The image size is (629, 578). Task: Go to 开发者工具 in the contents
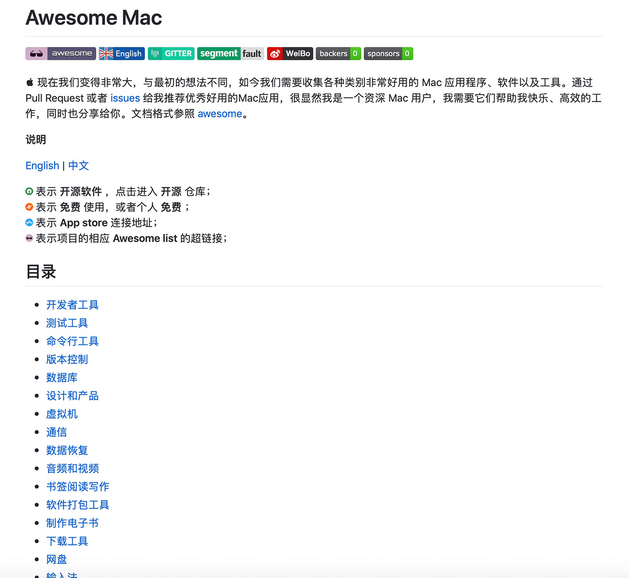(72, 305)
